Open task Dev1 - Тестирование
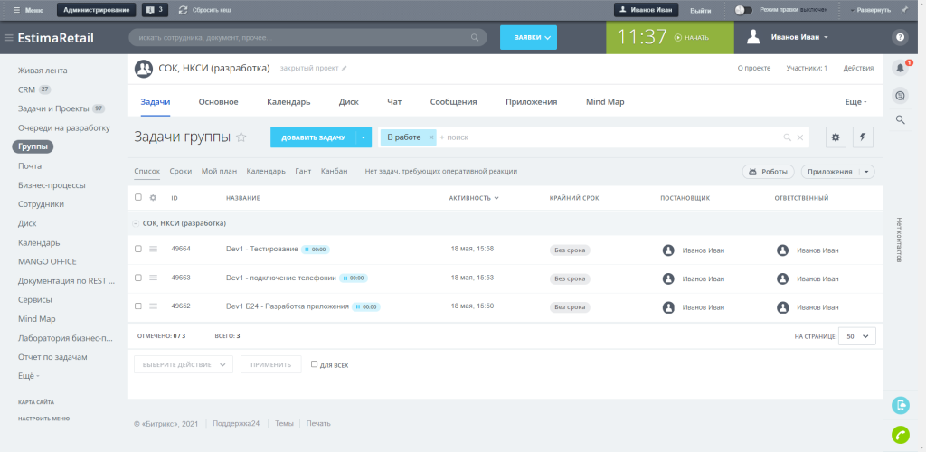 [x=262, y=249]
